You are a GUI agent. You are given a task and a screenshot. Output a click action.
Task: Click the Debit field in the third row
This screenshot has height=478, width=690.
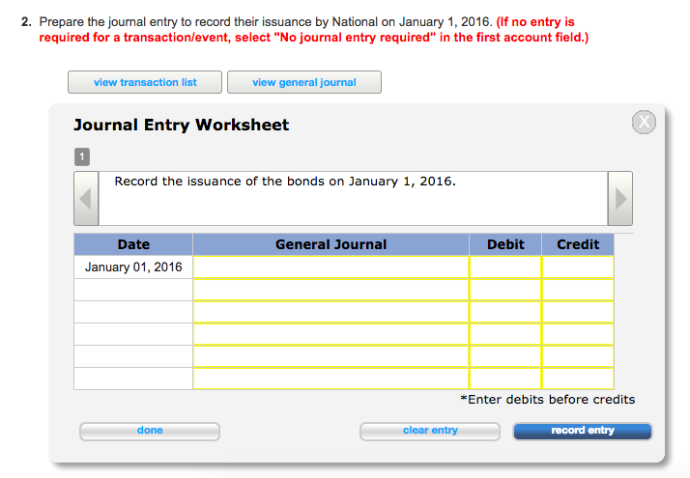point(505,312)
